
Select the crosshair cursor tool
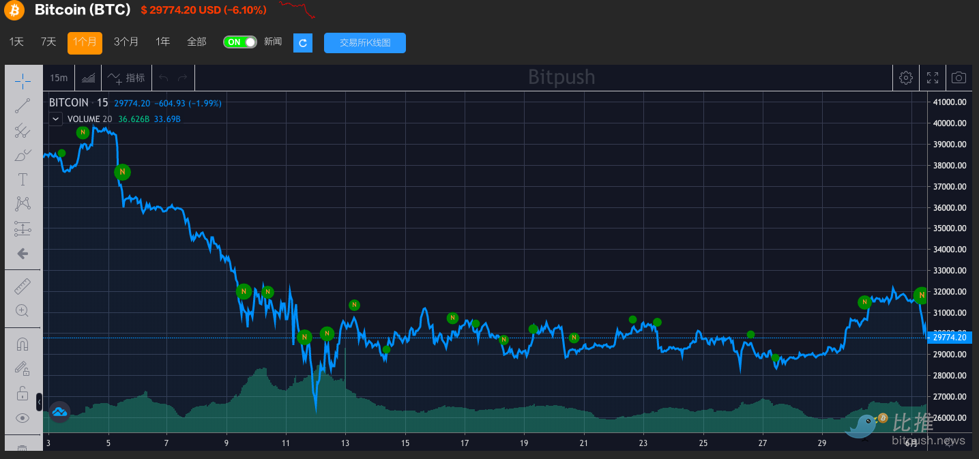click(x=23, y=81)
